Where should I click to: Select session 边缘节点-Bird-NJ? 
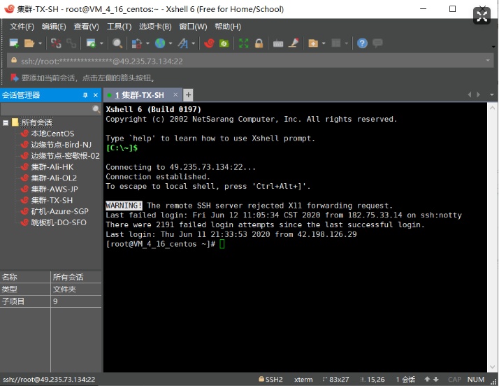(x=61, y=145)
